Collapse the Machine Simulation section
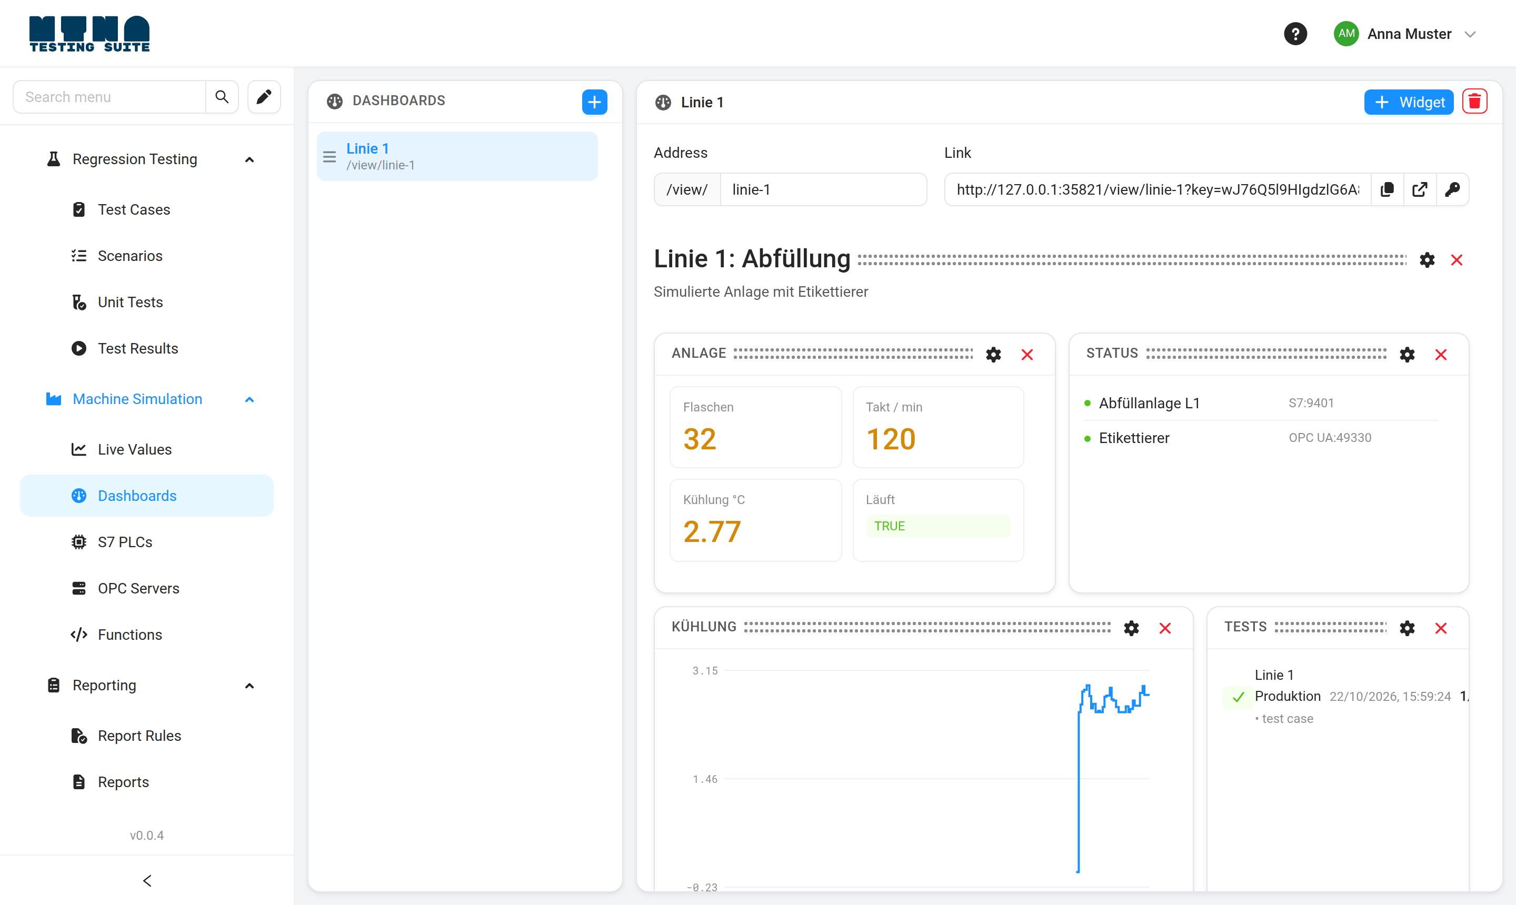The height and width of the screenshot is (905, 1516). (249, 399)
